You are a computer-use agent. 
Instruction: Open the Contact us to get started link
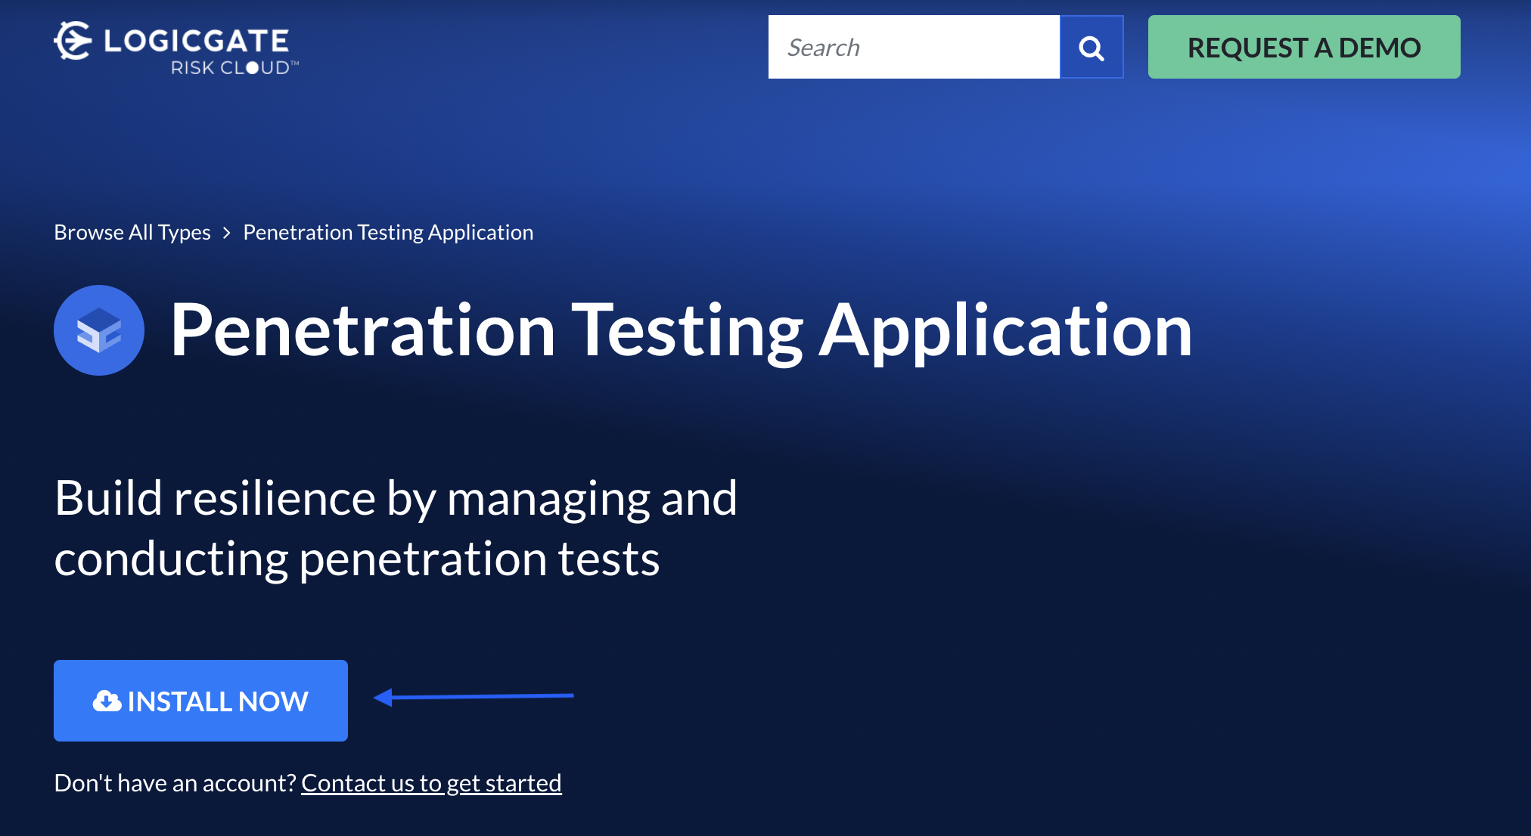point(431,783)
